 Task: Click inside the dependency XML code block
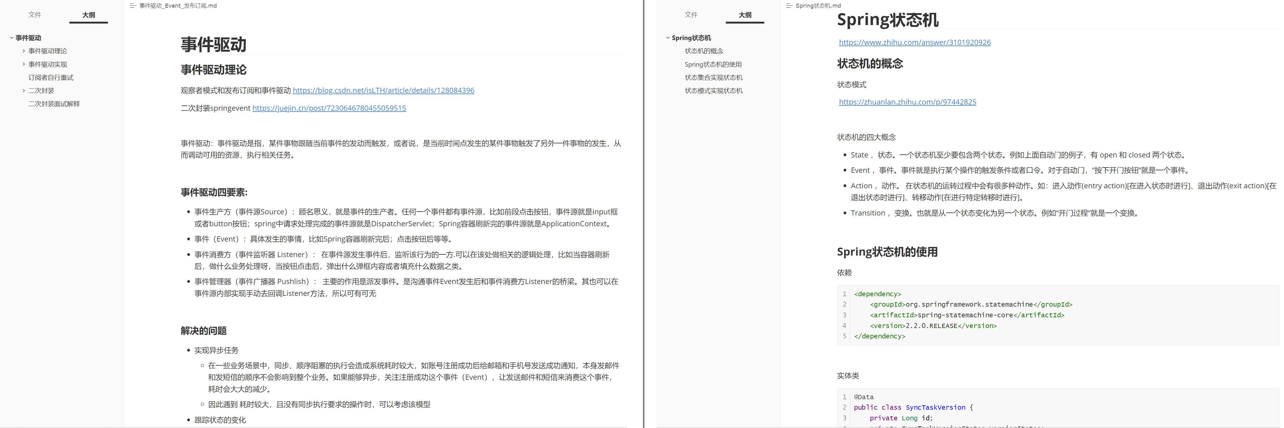1057,315
